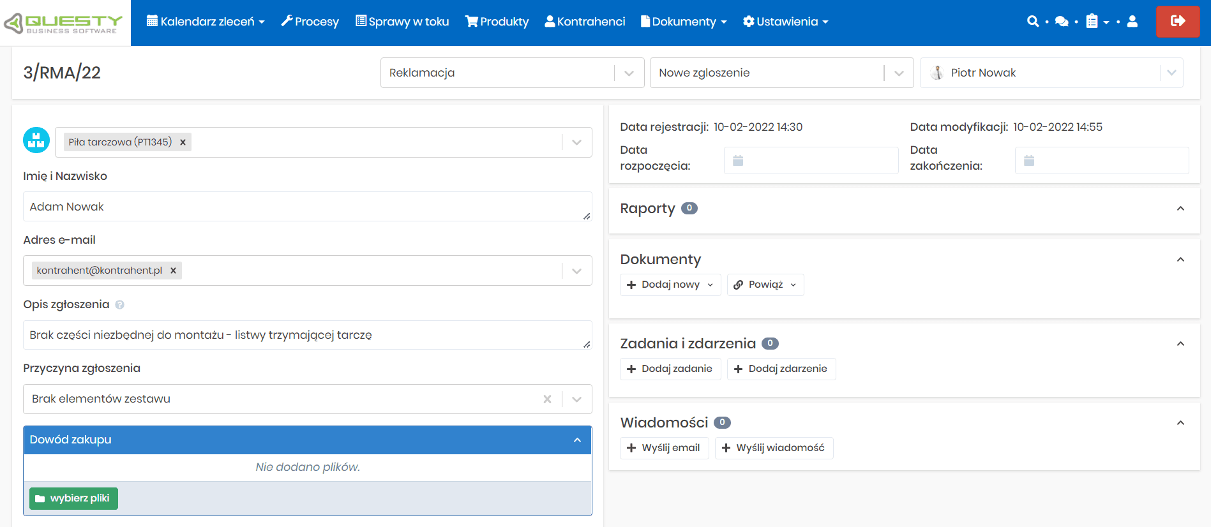Click the 3/RMA/22 case number heading

(62, 73)
